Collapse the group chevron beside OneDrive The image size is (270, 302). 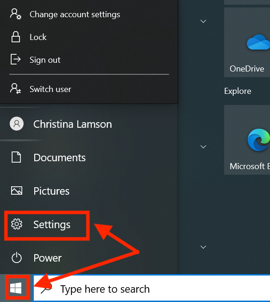pos(203,21)
